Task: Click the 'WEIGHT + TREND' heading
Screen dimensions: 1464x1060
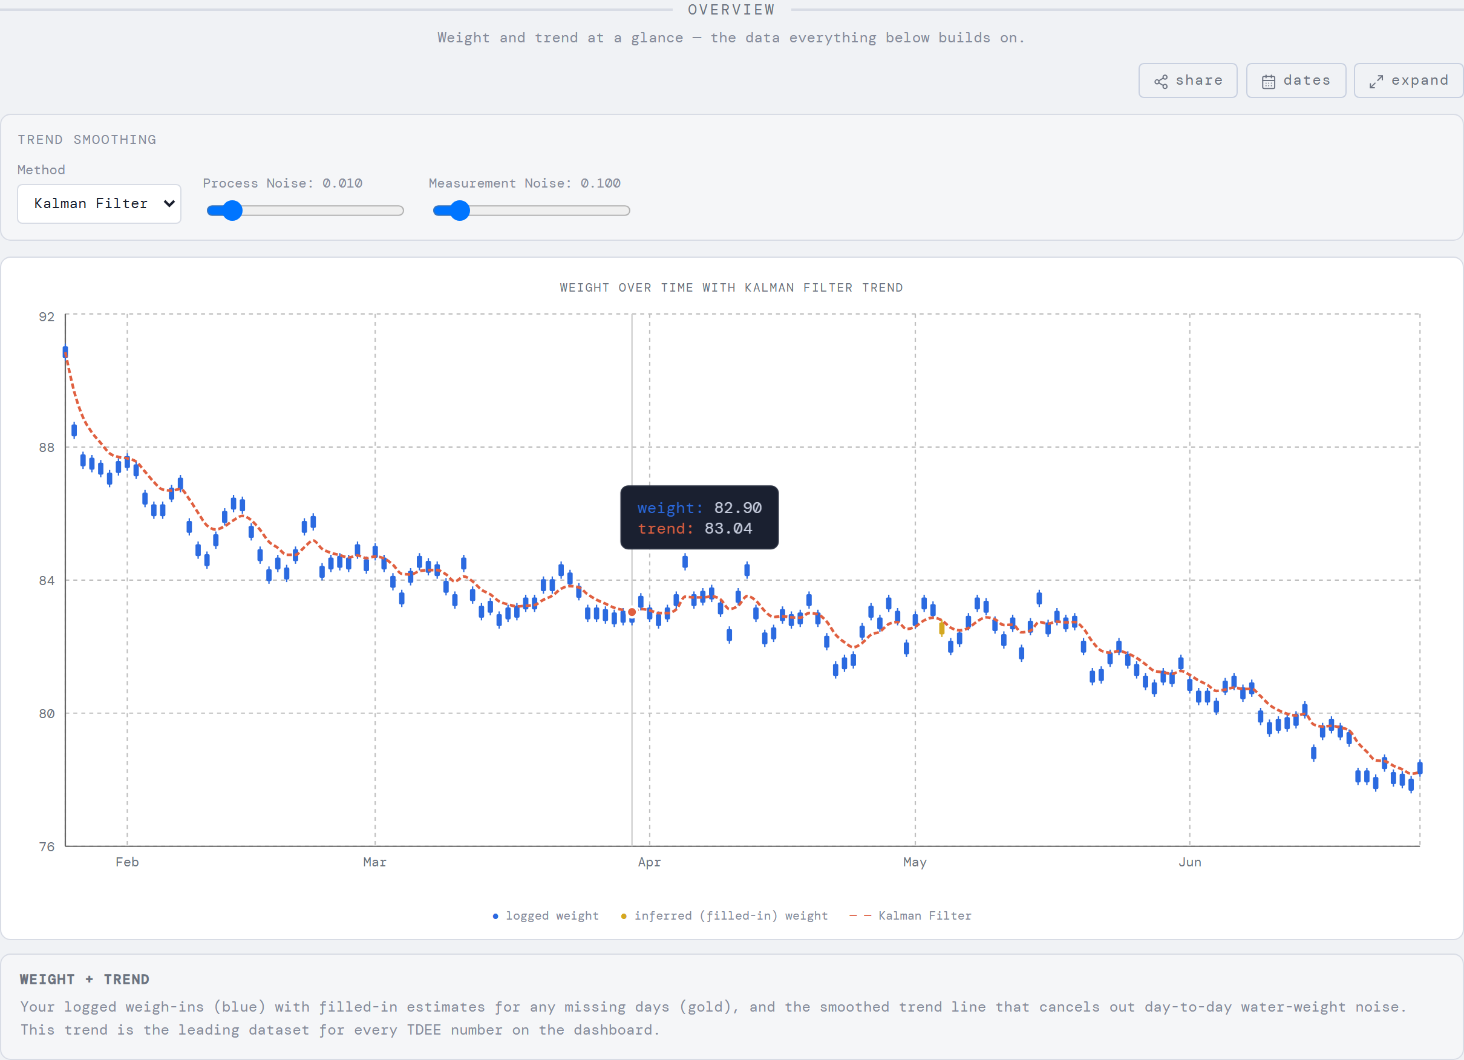Action: (85, 980)
